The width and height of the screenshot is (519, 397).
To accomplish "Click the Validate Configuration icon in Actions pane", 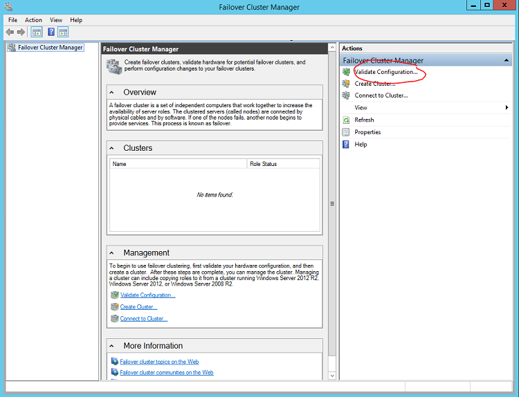I will pos(346,72).
